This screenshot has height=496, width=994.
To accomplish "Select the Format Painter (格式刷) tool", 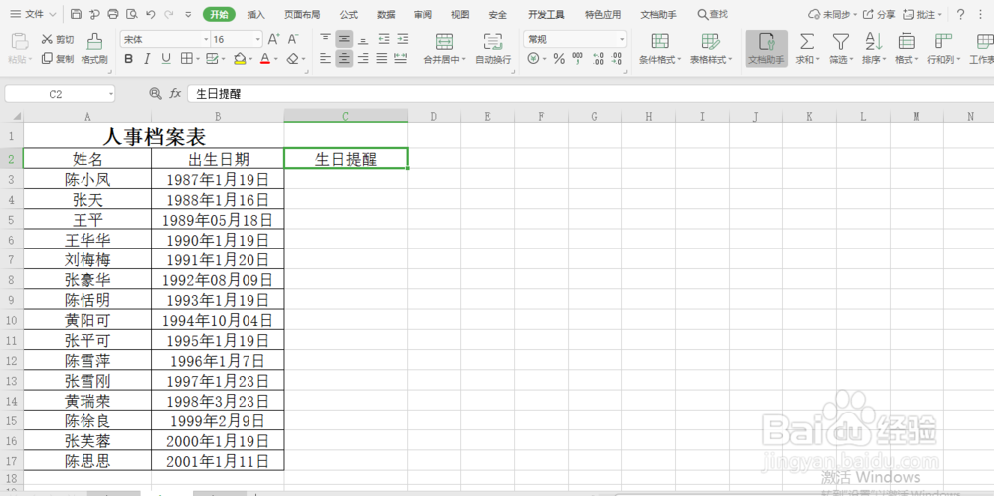I will tap(94, 49).
